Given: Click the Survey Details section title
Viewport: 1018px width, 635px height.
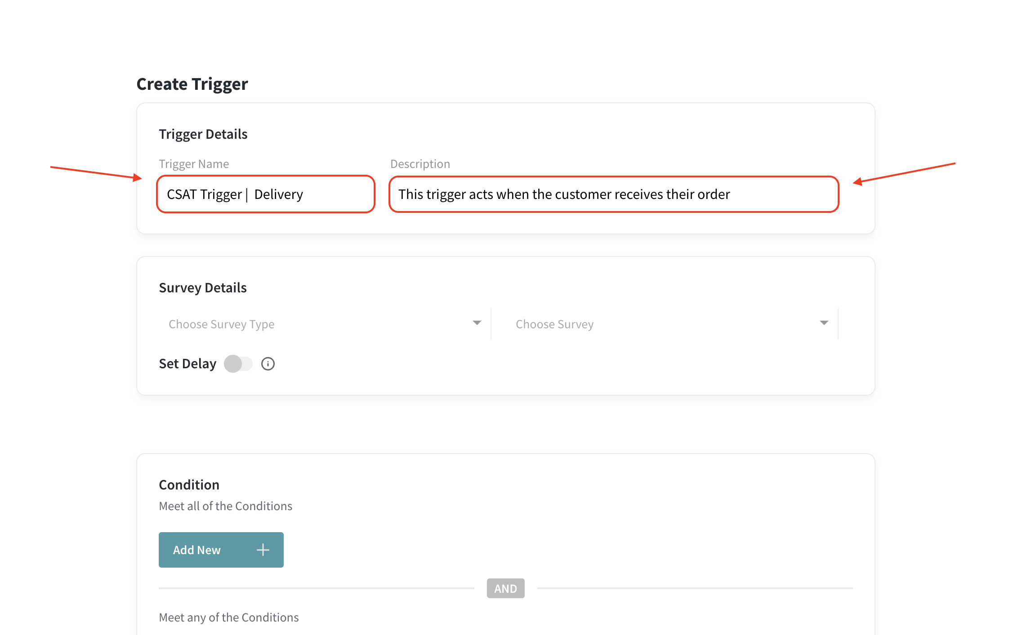Looking at the screenshot, I should (202, 287).
